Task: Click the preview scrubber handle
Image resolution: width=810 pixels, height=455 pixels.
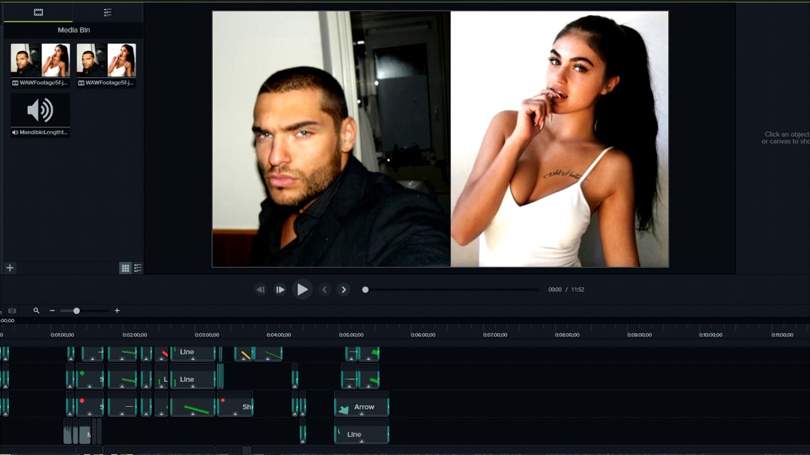Action: pyautogui.click(x=365, y=289)
